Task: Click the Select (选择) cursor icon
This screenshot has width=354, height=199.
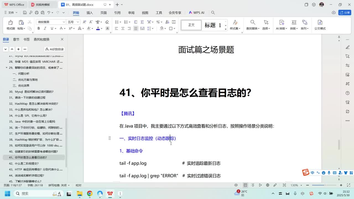Action: coord(266,22)
